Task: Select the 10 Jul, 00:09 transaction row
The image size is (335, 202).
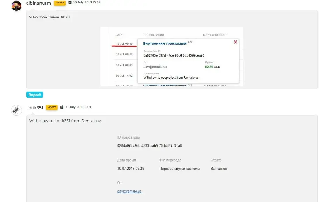Action: (124, 65)
